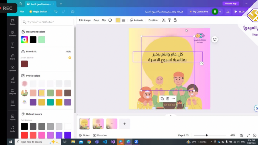Open the more options ellipsis menu
The width and height of the screenshot is (258, 145).
coord(173,99)
